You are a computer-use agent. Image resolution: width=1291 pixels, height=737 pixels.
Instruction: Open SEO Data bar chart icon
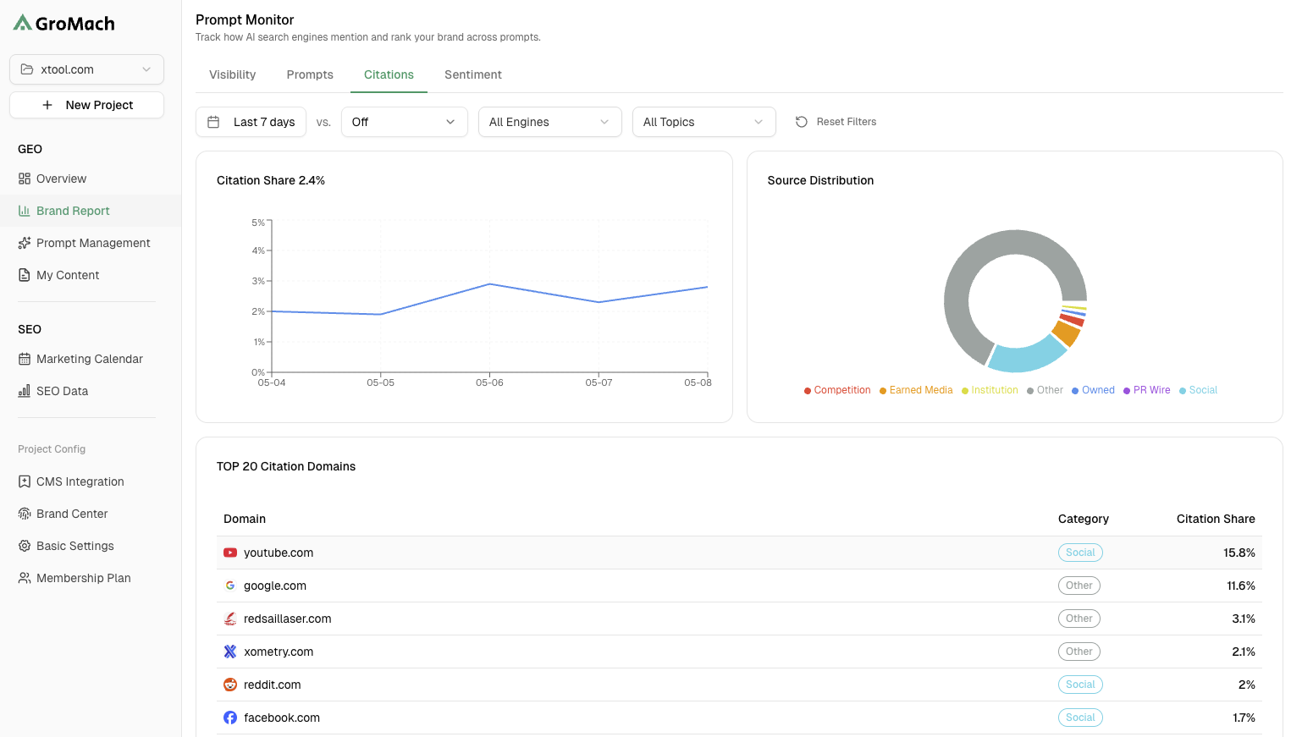point(25,391)
